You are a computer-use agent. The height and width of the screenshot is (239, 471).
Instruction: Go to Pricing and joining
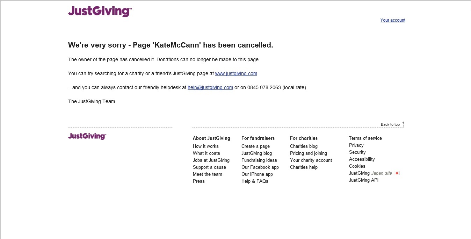pyautogui.click(x=308, y=153)
